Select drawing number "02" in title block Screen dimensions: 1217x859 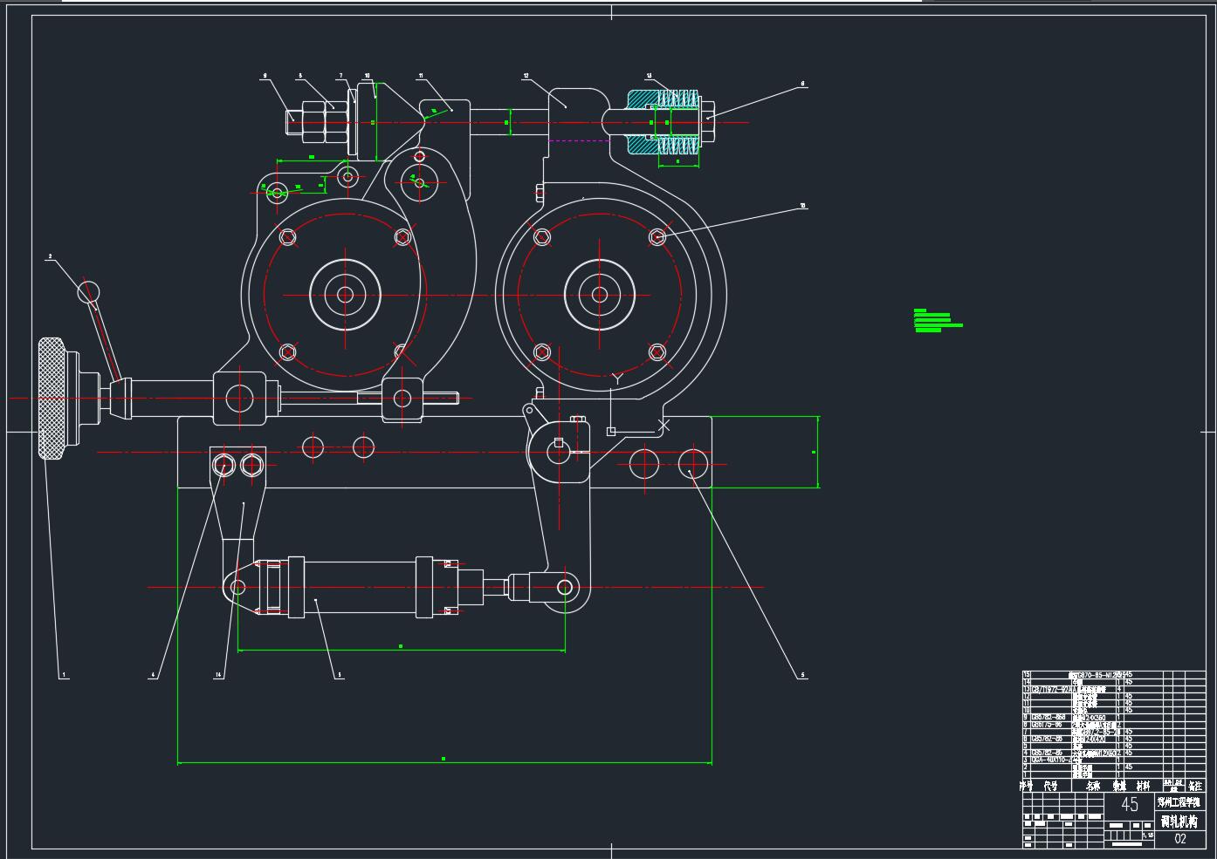(1180, 839)
